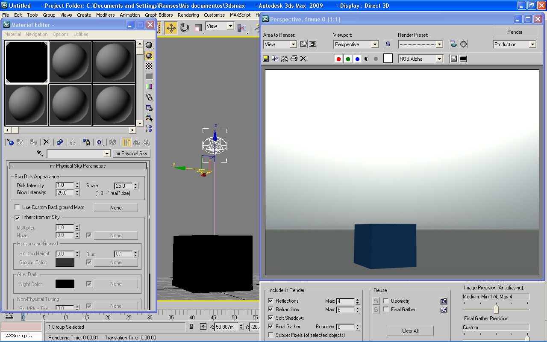The height and width of the screenshot is (342, 547).
Task: Open the Rendering menu
Action: pyautogui.click(x=188, y=15)
